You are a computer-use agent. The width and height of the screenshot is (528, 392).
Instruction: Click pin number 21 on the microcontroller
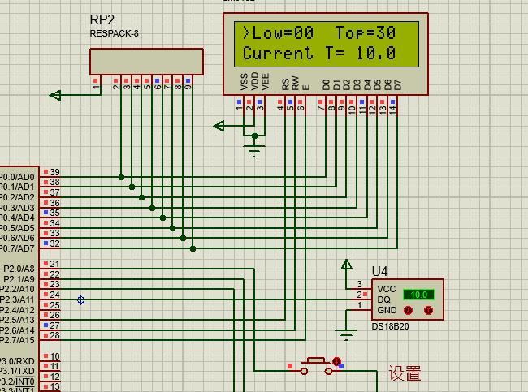[x=54, y=264]
